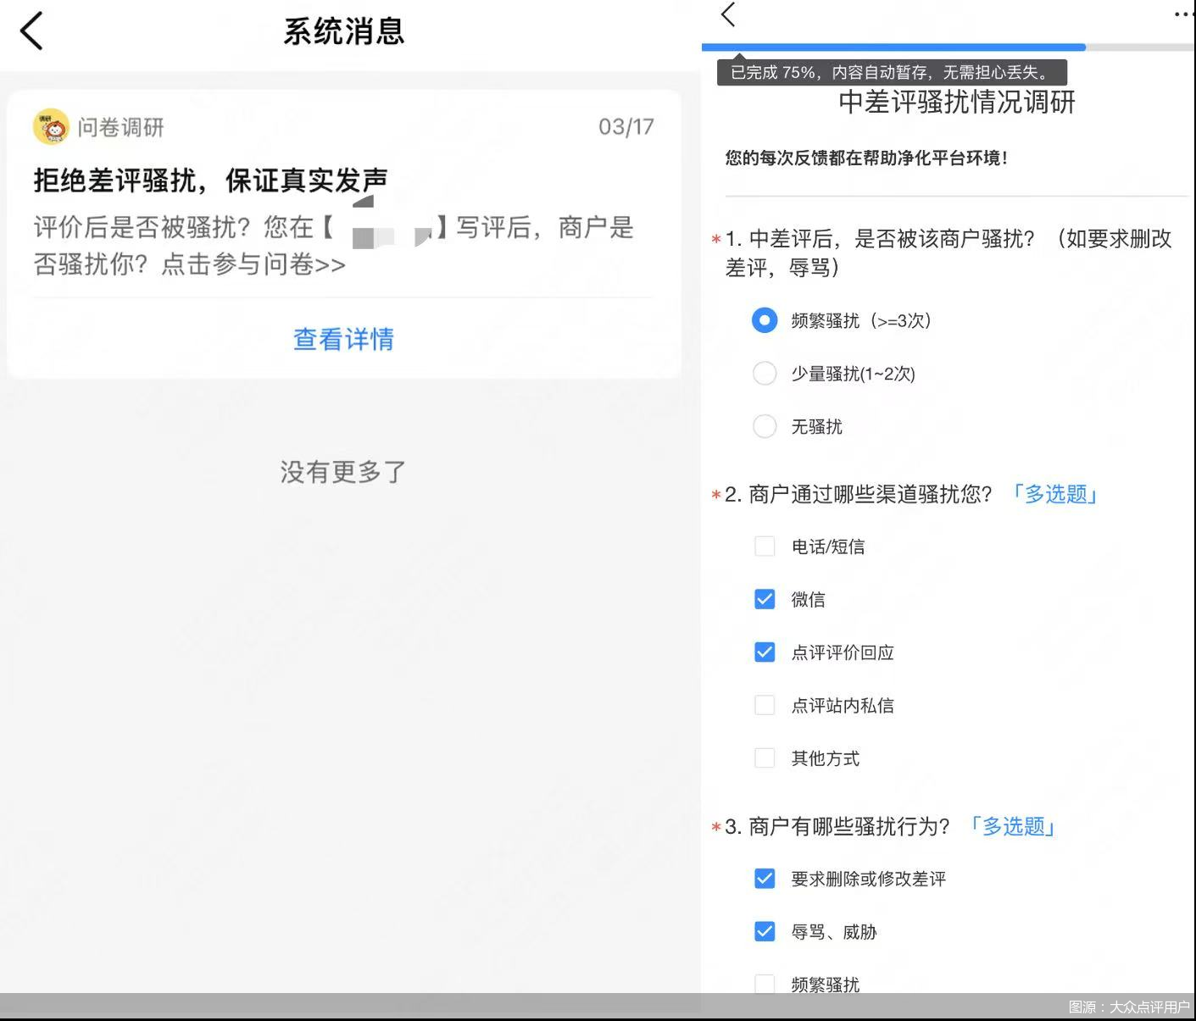Click the 「多选题」 tag on question 2
The image size is (1196, 1021).
pos(1055,494)
